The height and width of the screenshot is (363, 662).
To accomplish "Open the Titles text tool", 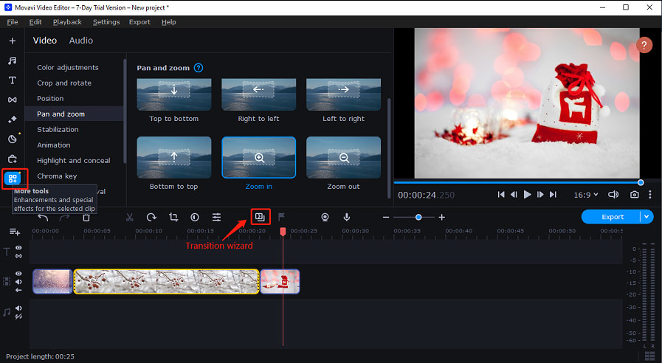I will (x=13, y=80).
